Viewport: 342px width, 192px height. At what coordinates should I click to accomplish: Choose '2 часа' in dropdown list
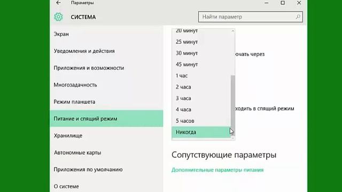(201, 87)
